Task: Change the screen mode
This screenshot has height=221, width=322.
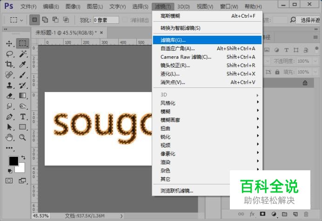Action: pos(22,181)
